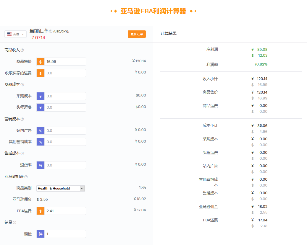Click the 亚马逊佣金 amount $ 2.55
Screen dimensions: 307x245
(x=42, y=200)
